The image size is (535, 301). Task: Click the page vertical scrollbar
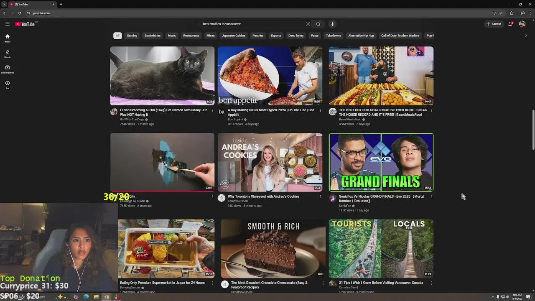(533, 130)
